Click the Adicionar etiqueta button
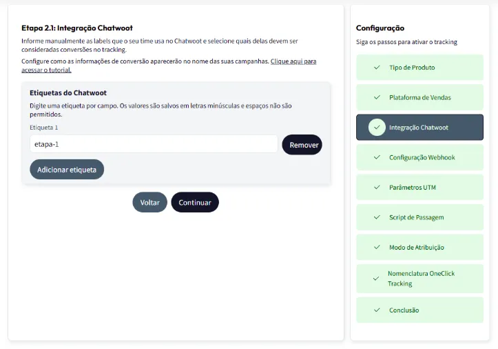 [67, 170]
